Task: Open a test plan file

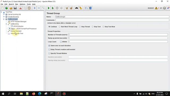Action: click(11, 8)
